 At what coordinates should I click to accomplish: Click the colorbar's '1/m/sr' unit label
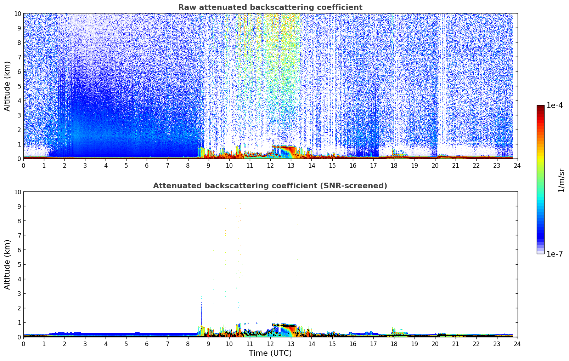561,180
